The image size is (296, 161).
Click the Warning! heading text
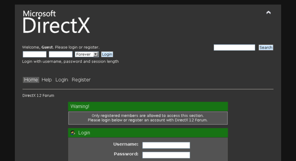(80, 106)
